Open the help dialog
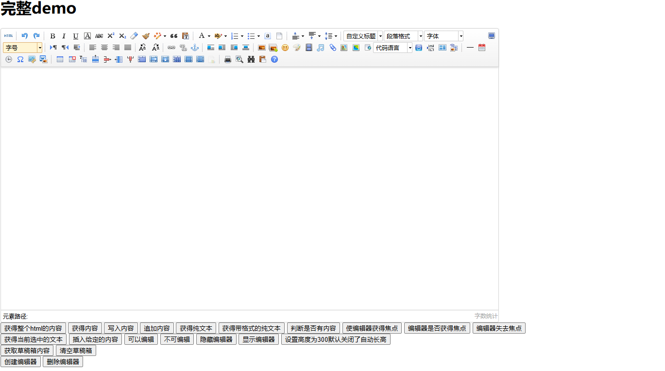 coord(274,59)
